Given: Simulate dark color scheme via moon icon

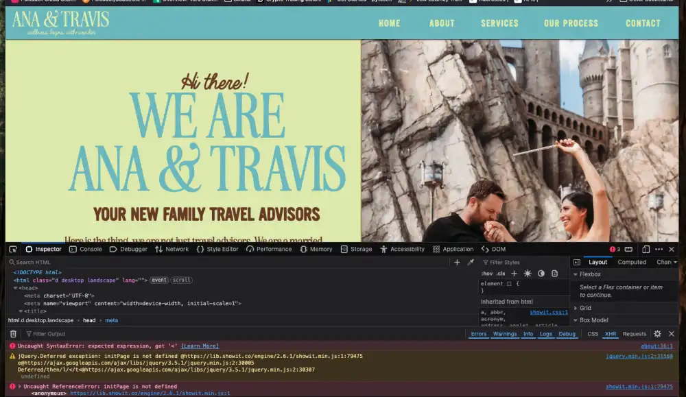Looking at the screenshot, I should click(541, 272).
